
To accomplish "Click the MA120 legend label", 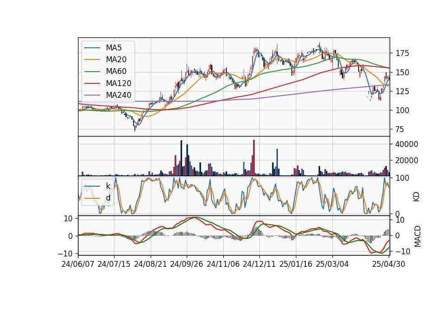I will coord(119,83).
